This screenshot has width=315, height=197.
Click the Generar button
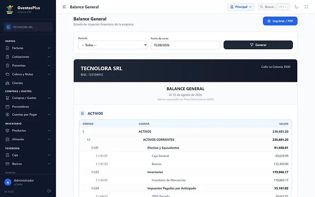(x=258, y=45)
